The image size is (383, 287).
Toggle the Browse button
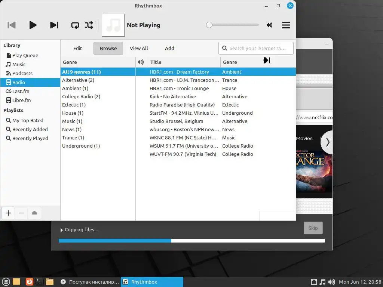(x=108, y=48)
